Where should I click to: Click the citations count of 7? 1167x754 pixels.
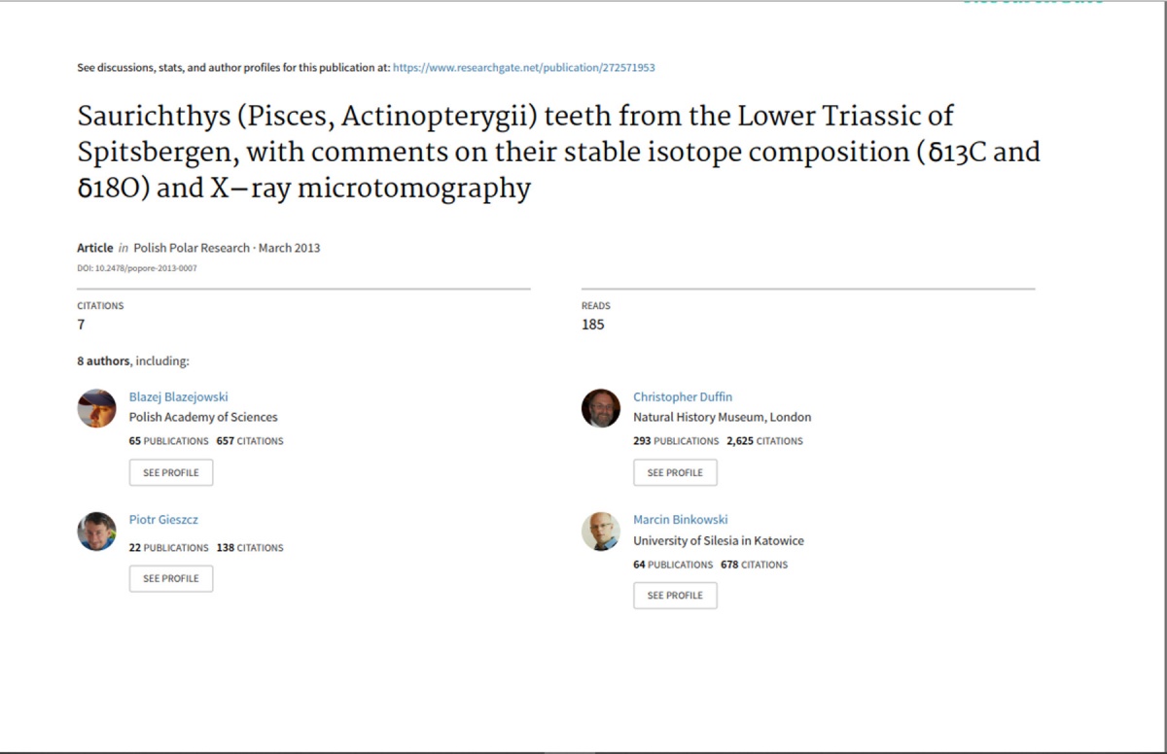click(x=81, y=325)
